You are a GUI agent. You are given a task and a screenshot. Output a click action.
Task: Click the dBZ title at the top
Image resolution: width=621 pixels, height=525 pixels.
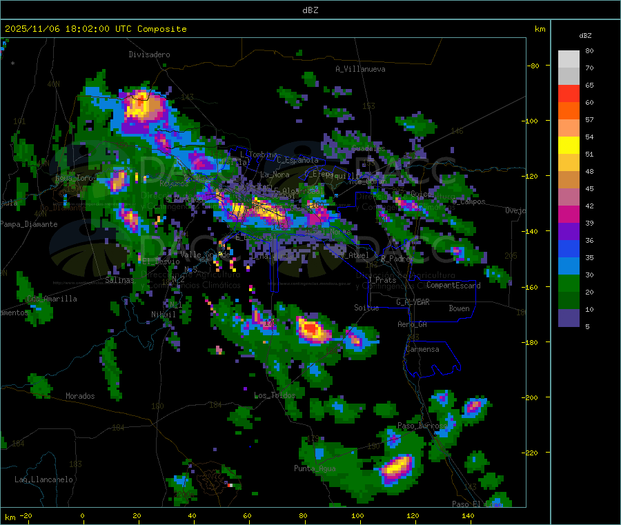tap(310, 10)
